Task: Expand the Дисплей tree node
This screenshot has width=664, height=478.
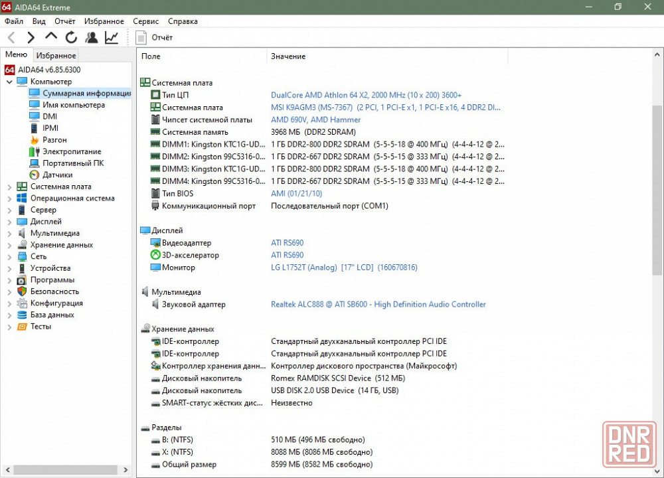Action: click(9, 222)
